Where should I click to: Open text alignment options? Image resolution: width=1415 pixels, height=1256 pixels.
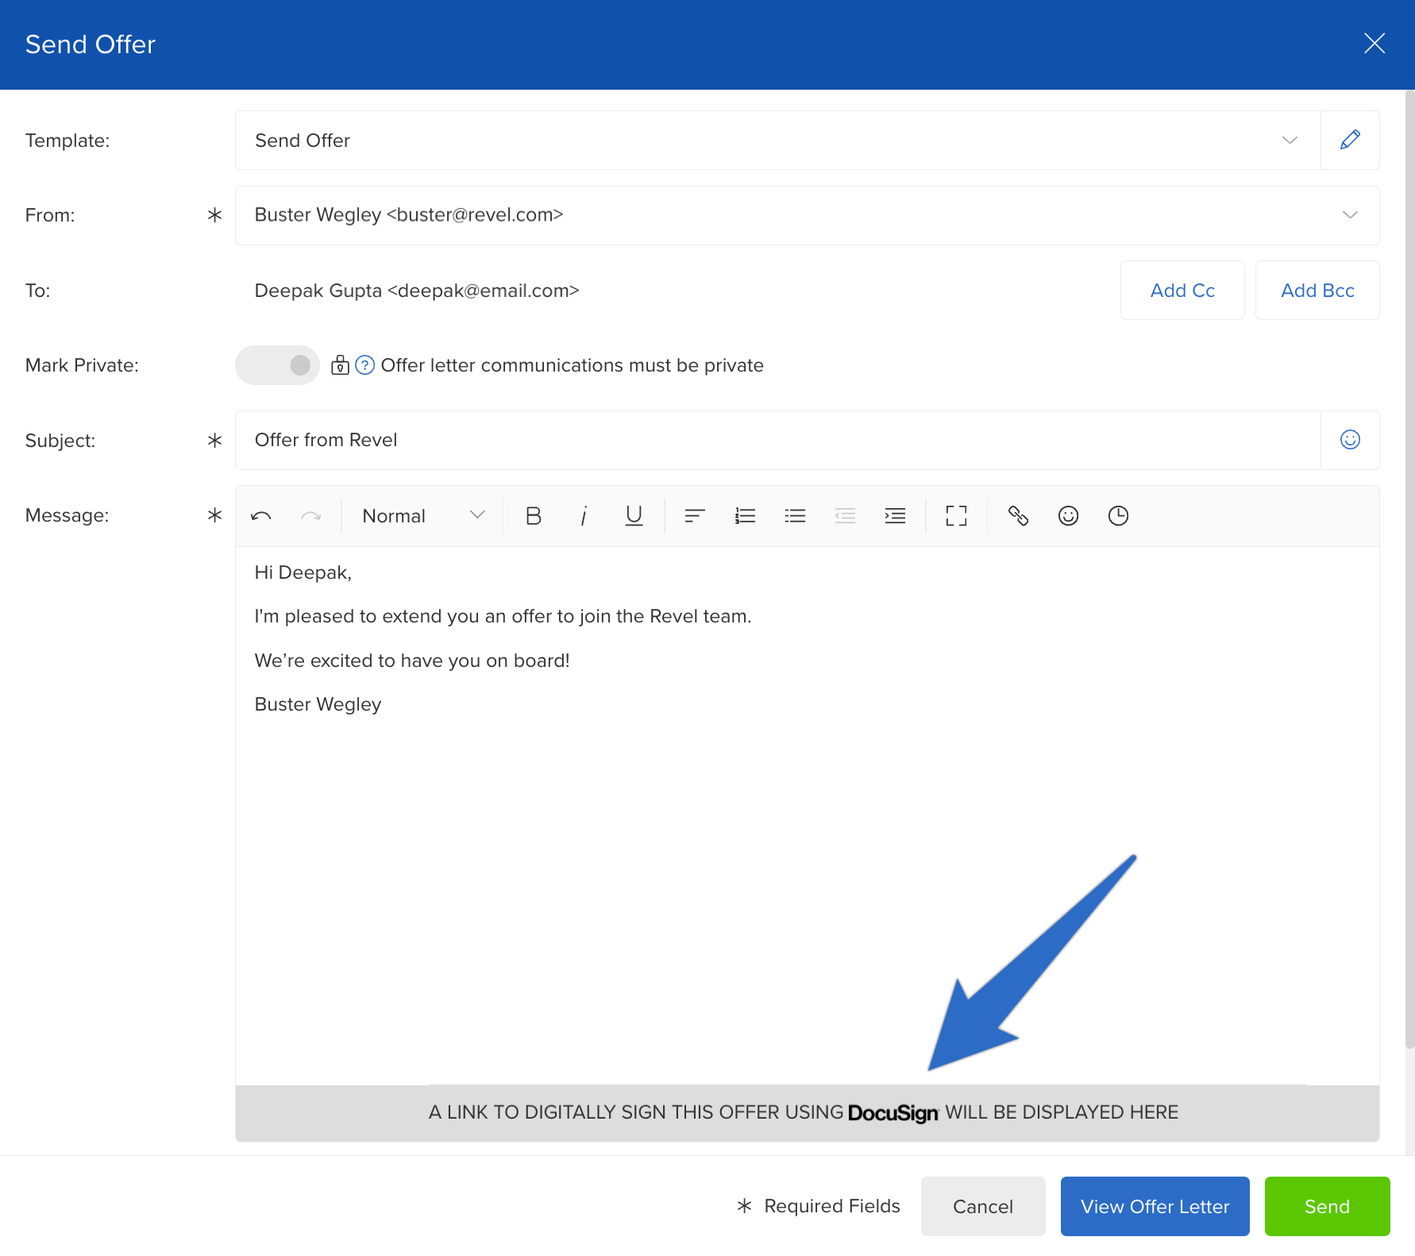click(x=695, y=516)
